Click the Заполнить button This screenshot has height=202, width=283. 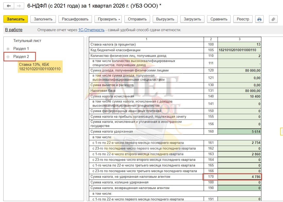tap(43, 19)
